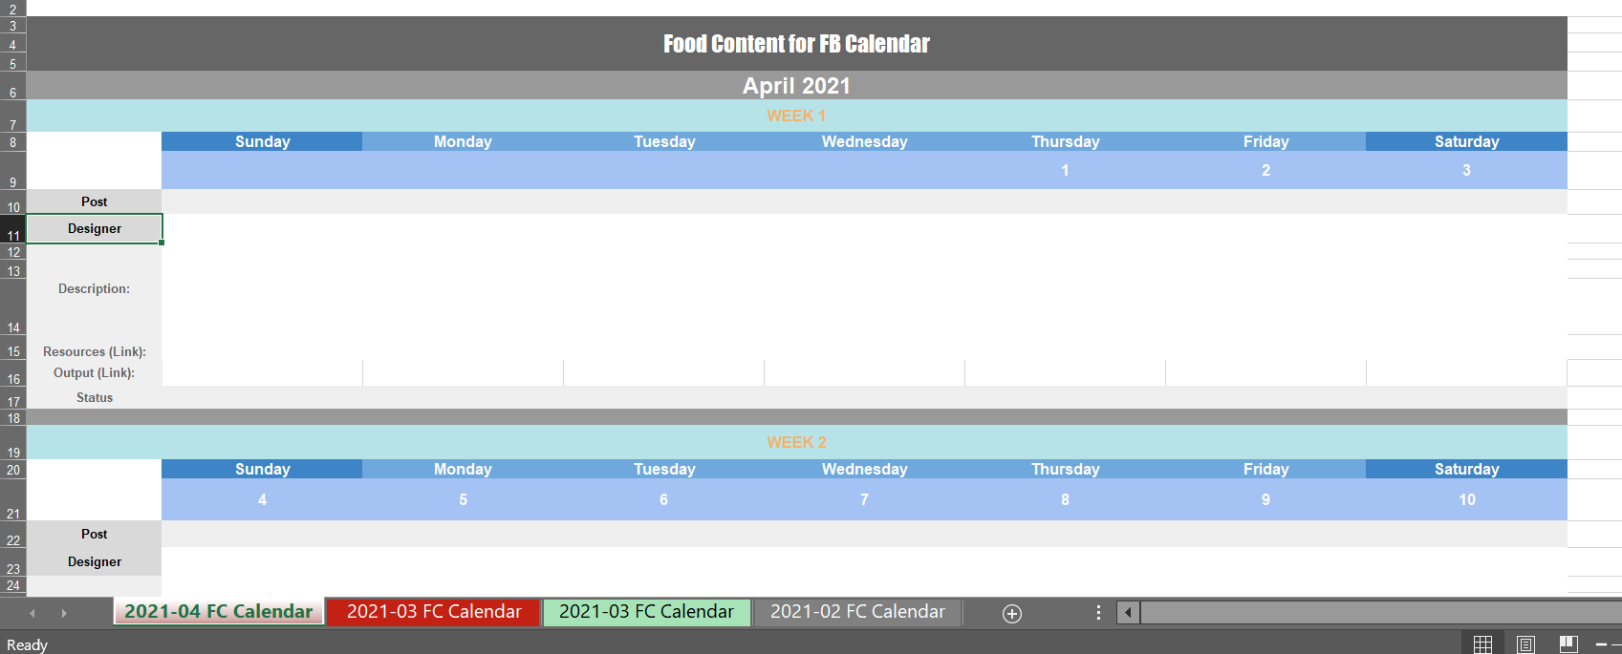Add a new sheet with the plus button
Screen dimensions: 1622x654
click(x=1012, y=614)
